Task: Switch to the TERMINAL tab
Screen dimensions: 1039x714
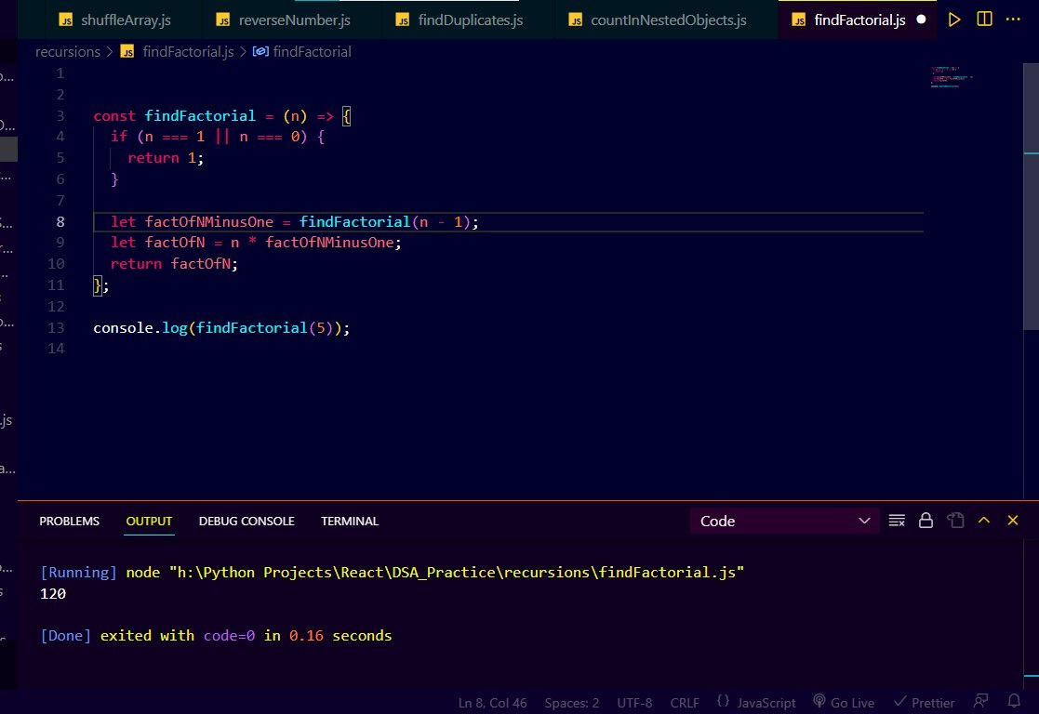Action: point(350,522)
